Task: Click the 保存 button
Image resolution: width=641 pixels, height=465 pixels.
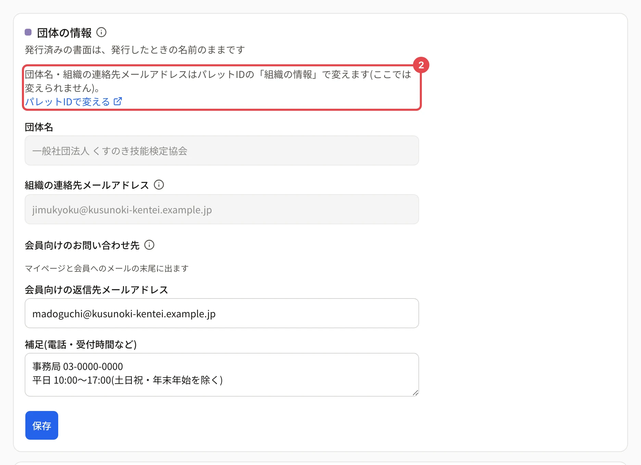Action: (x=42, y=425)
